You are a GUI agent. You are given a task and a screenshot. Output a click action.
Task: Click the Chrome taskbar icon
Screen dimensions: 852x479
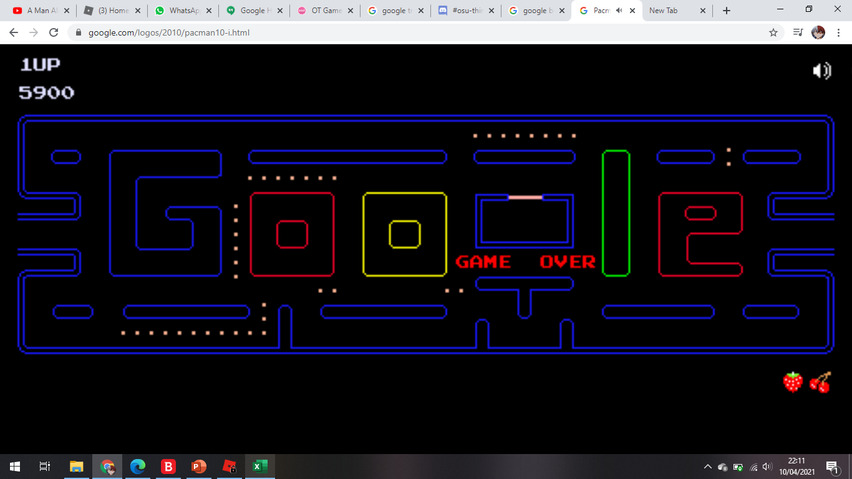click(x=107, y=467)
